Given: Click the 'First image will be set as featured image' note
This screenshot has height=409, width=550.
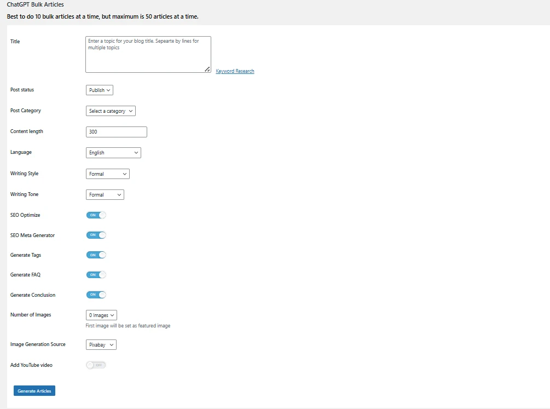Looking at the screenshot, I should click(128, 326).
